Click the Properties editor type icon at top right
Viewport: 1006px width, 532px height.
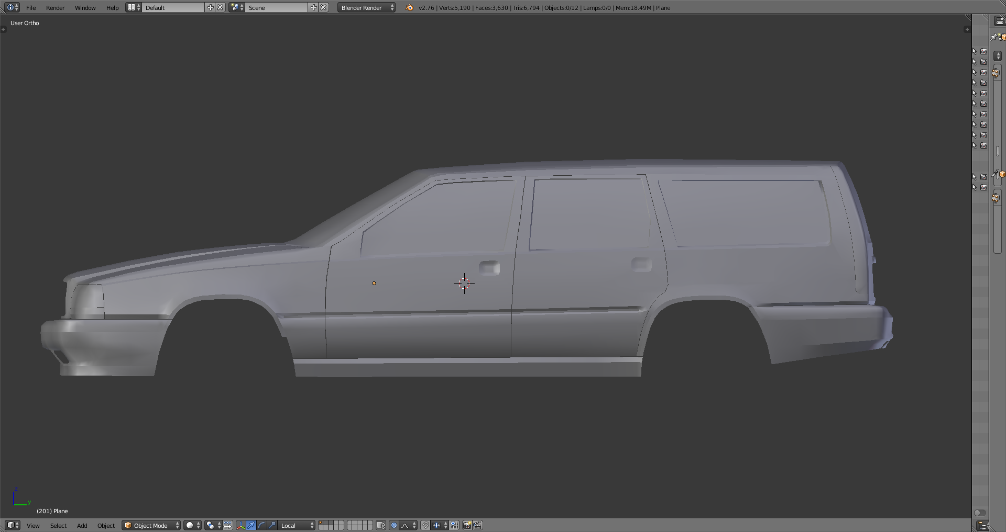click(x=1000, y=21)
